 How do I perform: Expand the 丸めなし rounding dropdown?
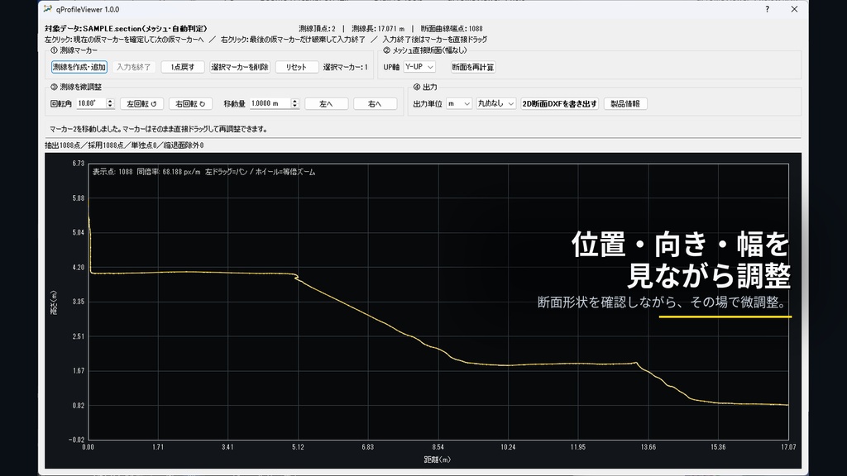[x=496, y=103]
